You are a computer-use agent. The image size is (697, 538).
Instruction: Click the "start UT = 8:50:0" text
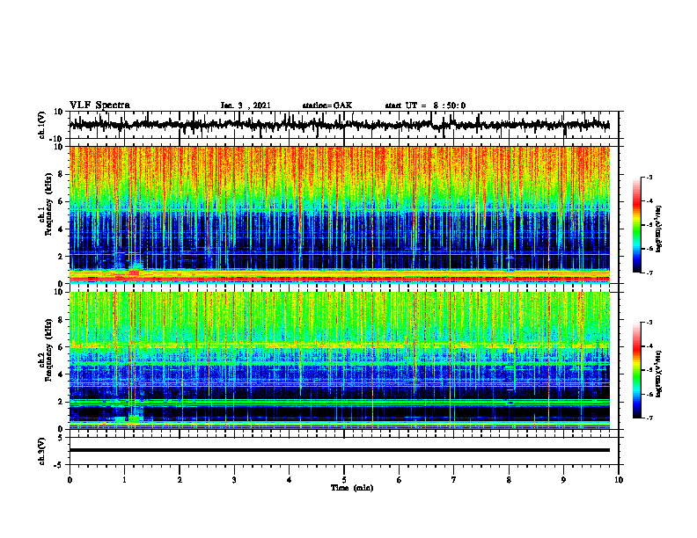tap(425, 105)
